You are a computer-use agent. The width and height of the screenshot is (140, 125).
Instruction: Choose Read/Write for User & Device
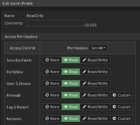coord(95,84)
